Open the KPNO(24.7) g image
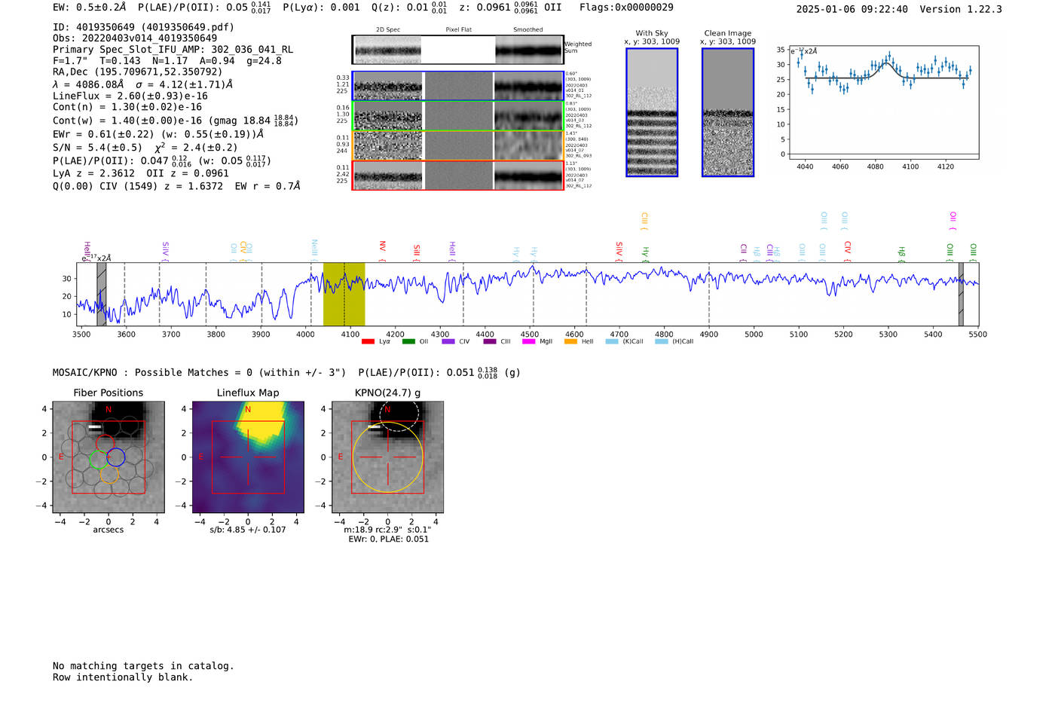The width and height of the screenshot is (1055, 718). [388, 457]
